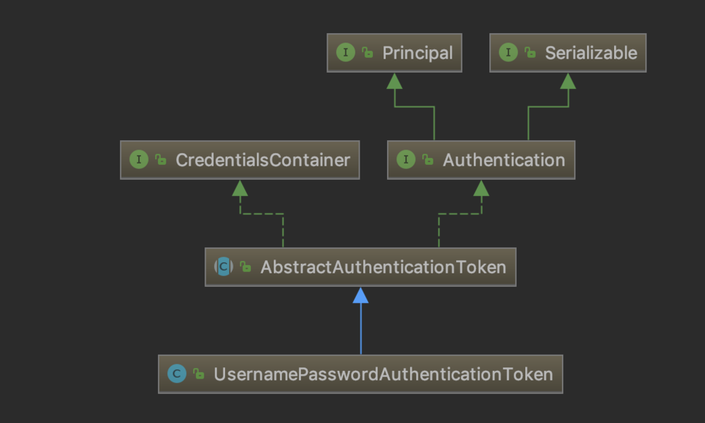The width and height of the screenshot is (705, 423).
Task: Click the blue inheritance arrow above UsernamePasswordAuthenticationToken
Action: pyautogui.click(x=360, y=295)
